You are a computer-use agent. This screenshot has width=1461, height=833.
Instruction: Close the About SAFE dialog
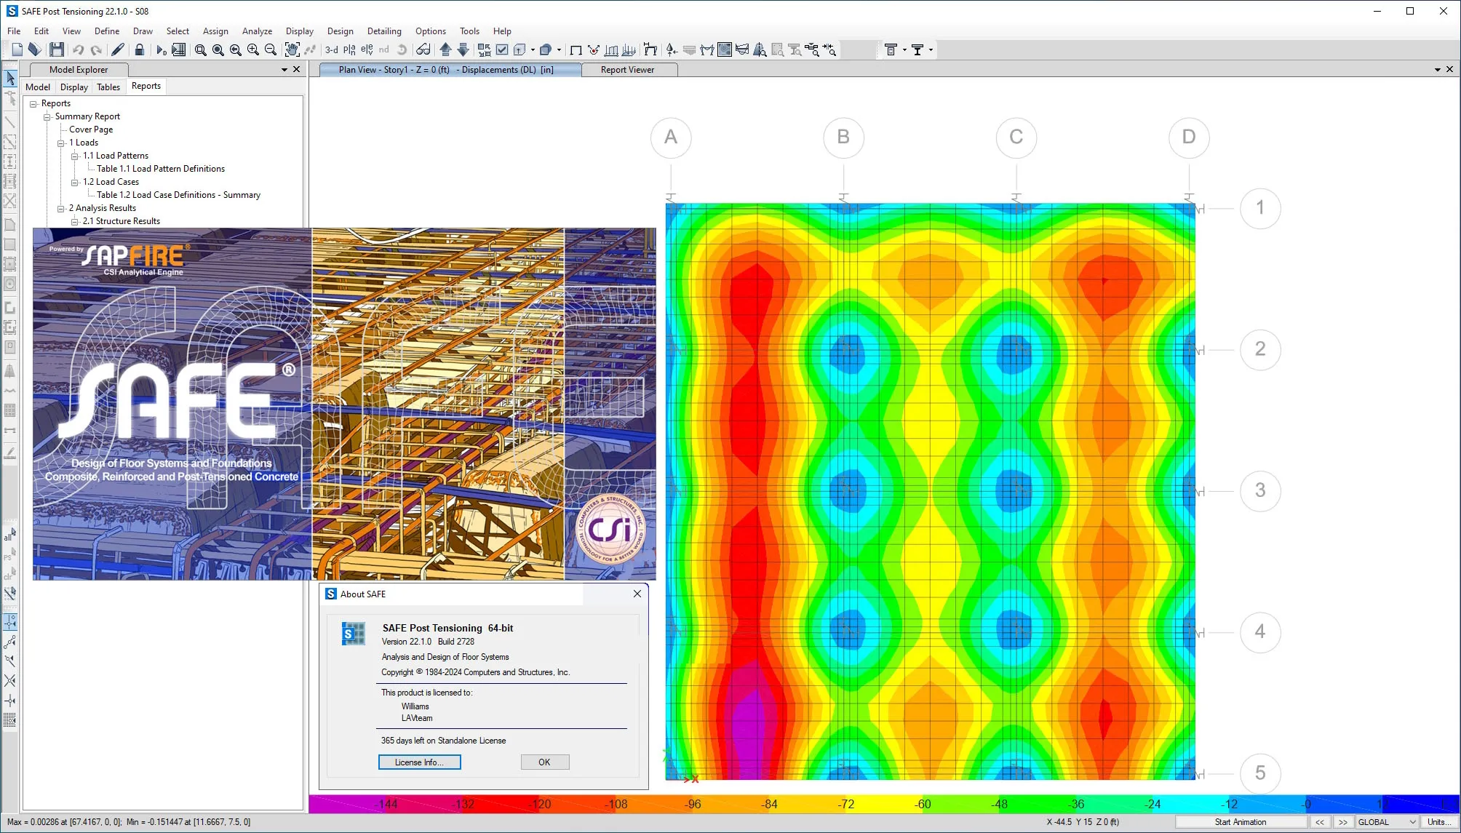click(637, 594)
